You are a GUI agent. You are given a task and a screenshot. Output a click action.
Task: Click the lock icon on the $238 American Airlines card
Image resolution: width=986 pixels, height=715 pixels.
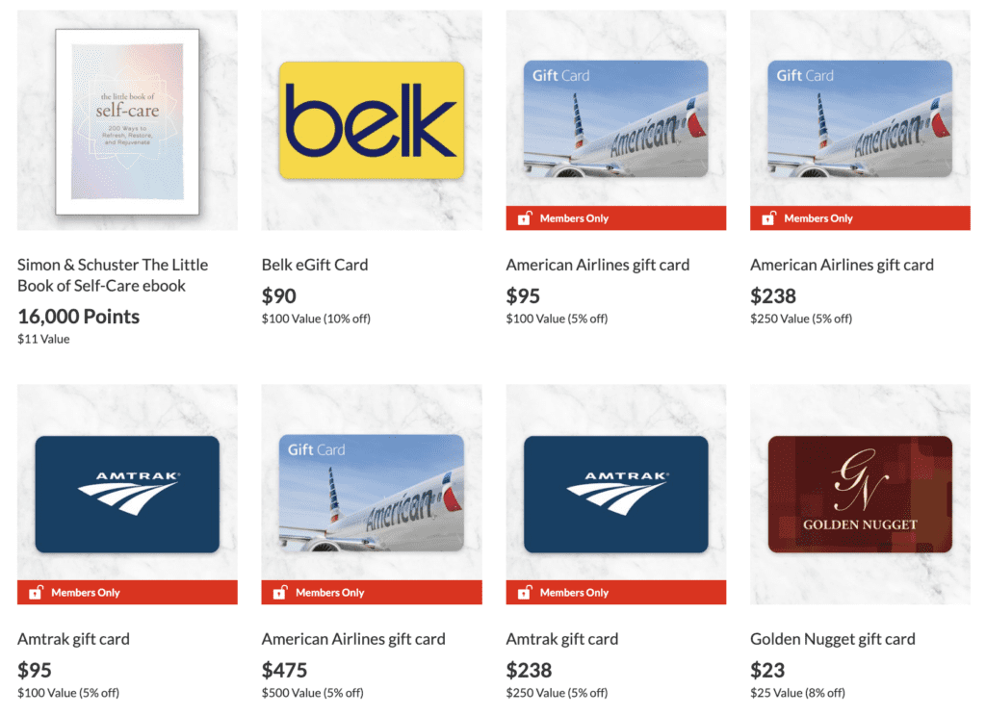click(x=768, y=218)
